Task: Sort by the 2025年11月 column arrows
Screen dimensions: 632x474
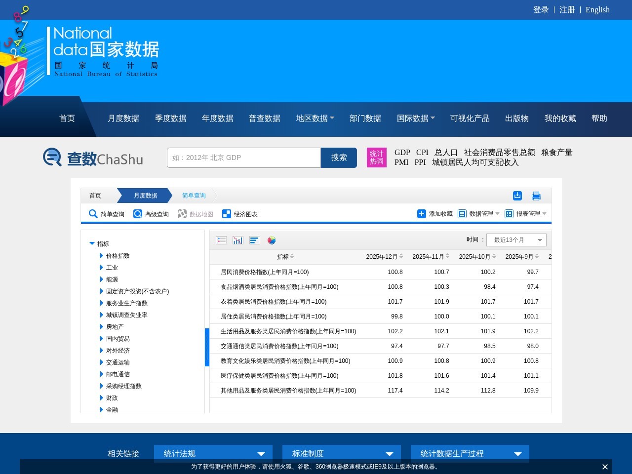Action: [x=448, y=256]
